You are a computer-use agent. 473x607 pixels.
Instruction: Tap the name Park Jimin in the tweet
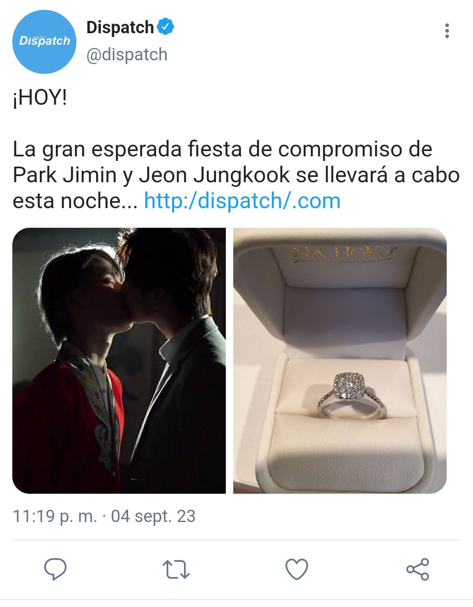(65, 175)
